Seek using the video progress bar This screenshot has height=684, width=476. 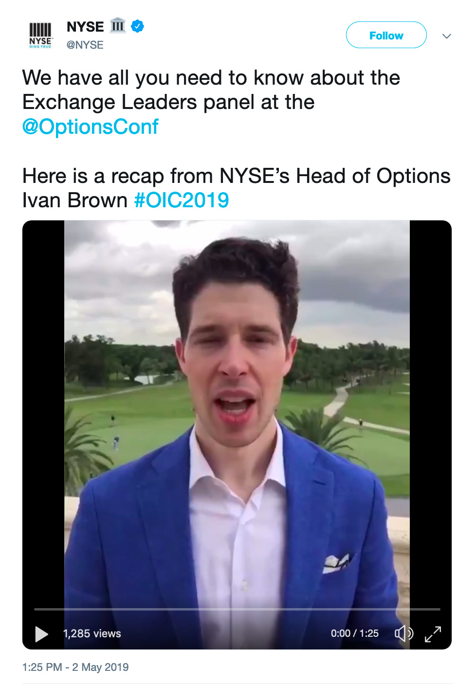click(237, 609)
